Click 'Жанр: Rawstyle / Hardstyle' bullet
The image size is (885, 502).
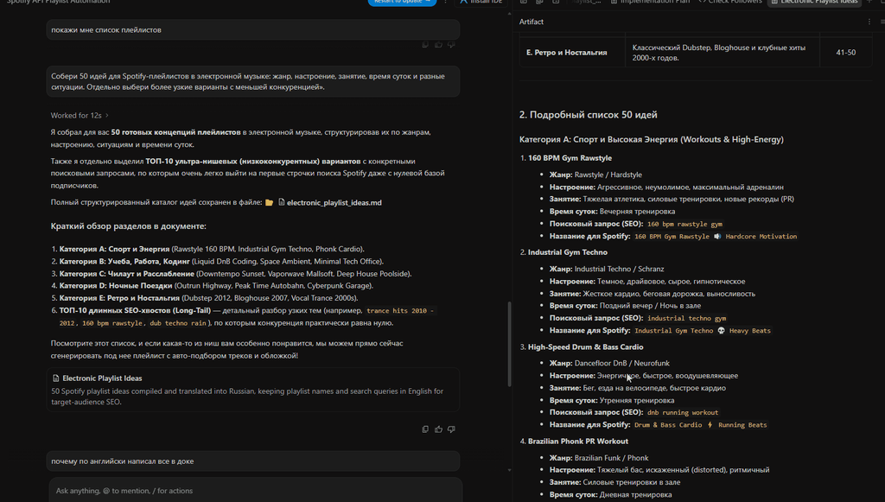point(595,175)
